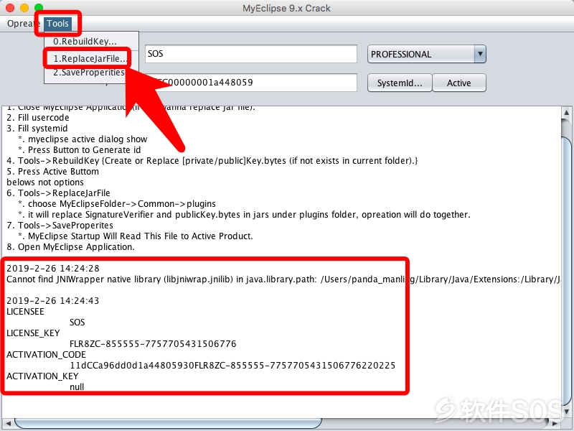Click the "Cannot find JNIWrapper native library" message
Viewport: 574px width, 431px height.
point(283,279)
